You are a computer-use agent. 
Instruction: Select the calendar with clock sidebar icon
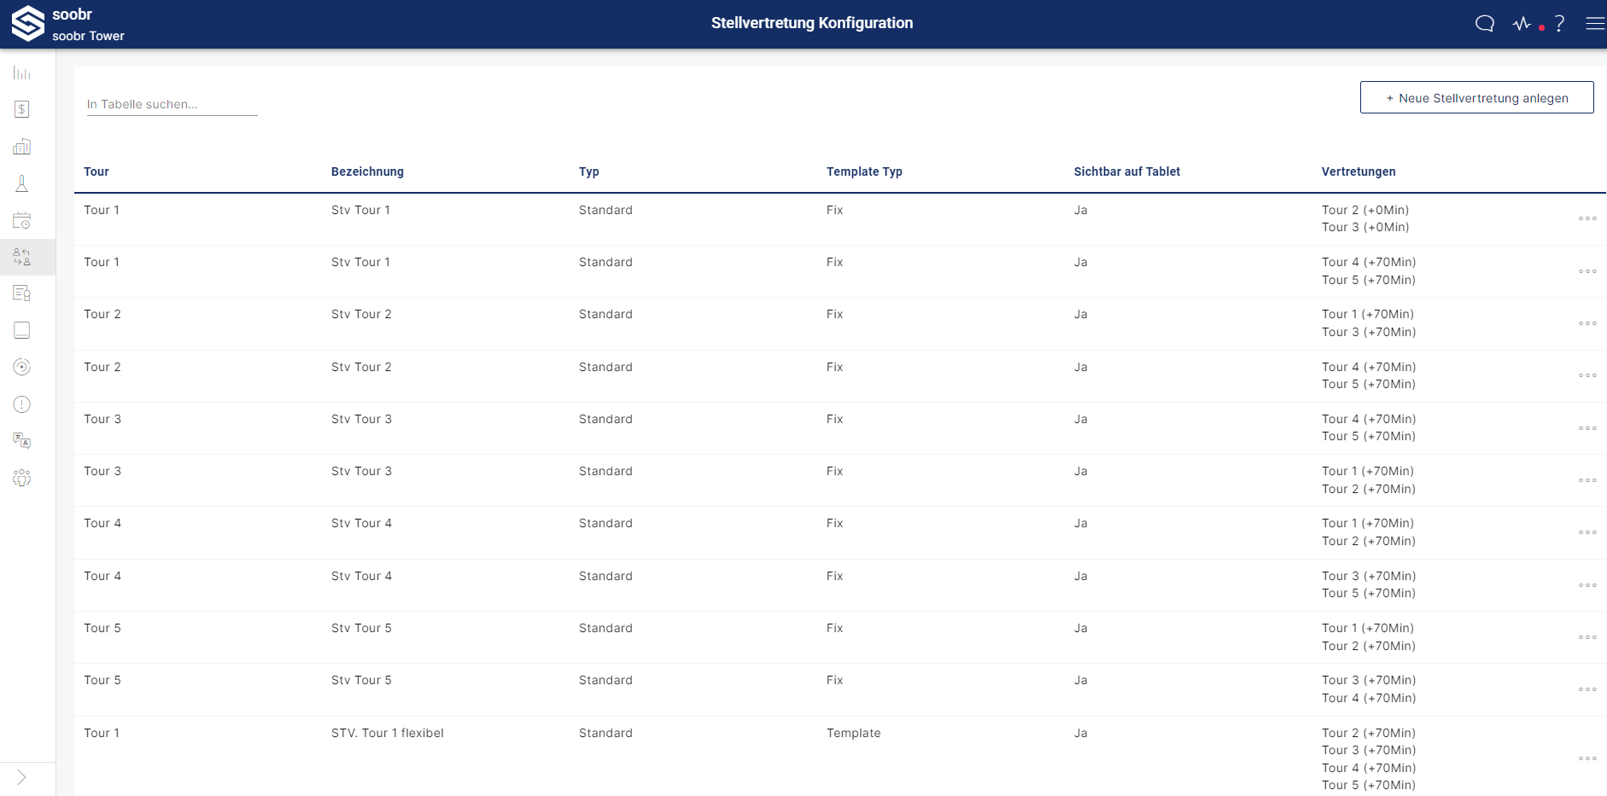[x=22, y=220]
